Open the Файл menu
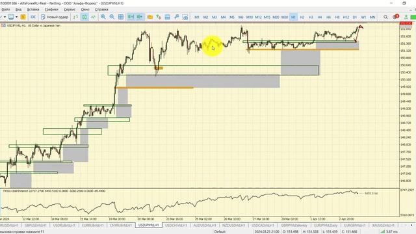 click(x=5, y=9)
